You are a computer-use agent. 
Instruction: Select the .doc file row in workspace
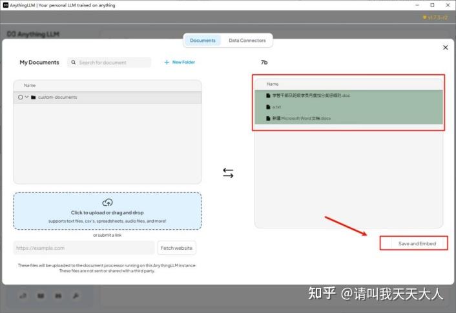[x=349, y=96]
